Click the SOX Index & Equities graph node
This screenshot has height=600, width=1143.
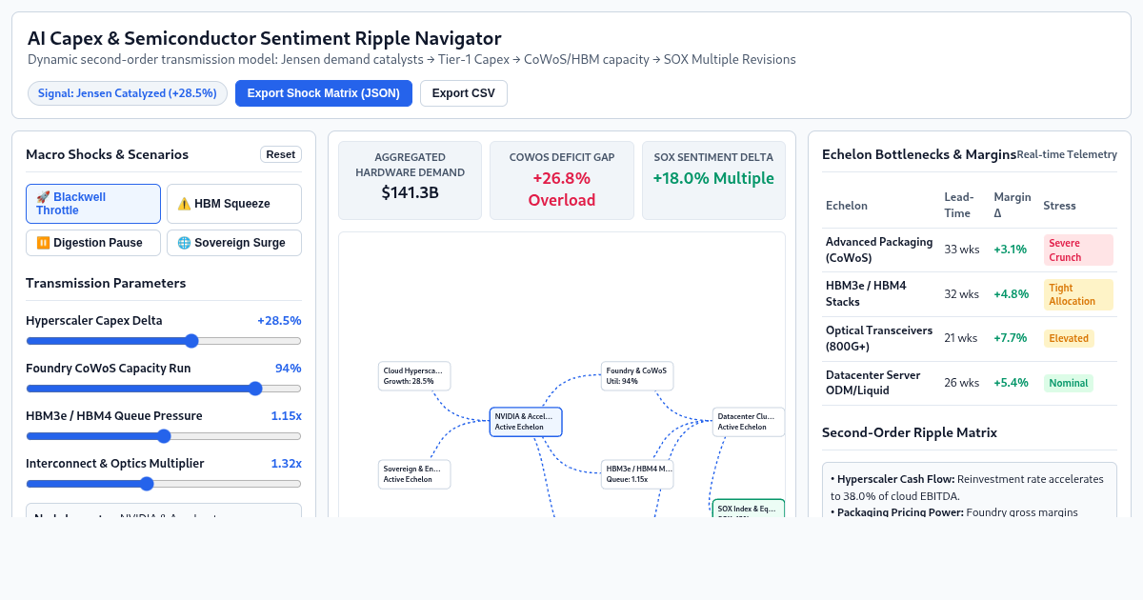(749, 509)
